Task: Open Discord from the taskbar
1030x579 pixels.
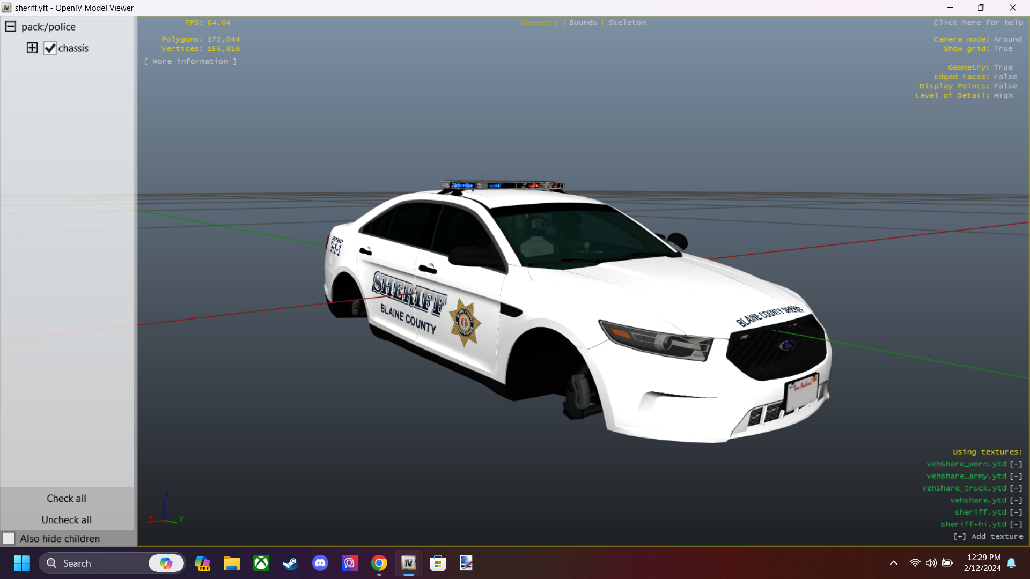Action: click(x=320, y=563)
